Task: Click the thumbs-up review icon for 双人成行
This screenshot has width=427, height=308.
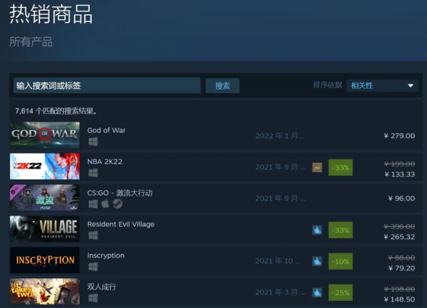Action: point(317,292)
